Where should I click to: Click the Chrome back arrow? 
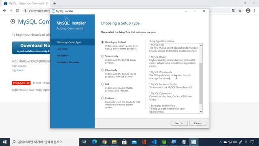click(4, 11)
